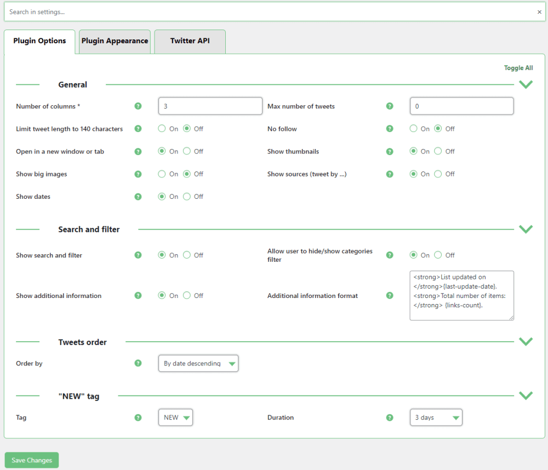Turn off Show thumbnails option
Screen dimensions: 548x470
438,151
